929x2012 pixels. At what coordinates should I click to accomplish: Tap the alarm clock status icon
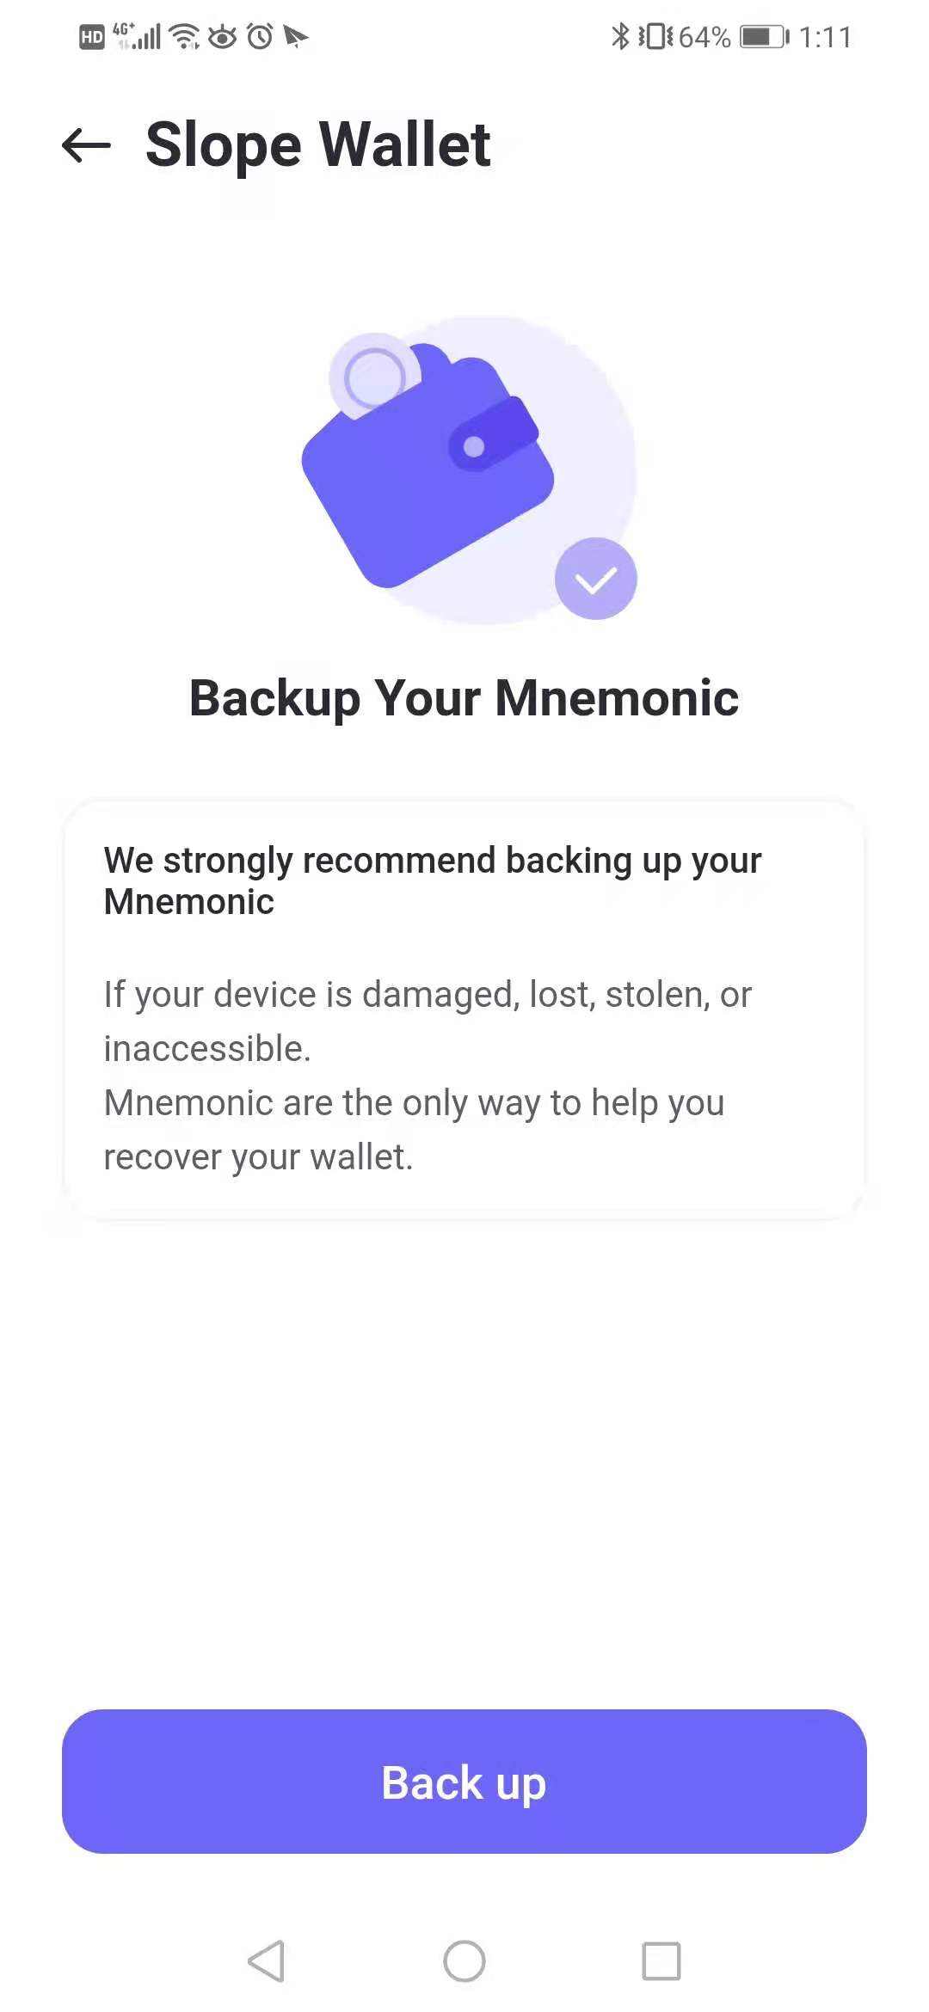(x=260, y=36)
